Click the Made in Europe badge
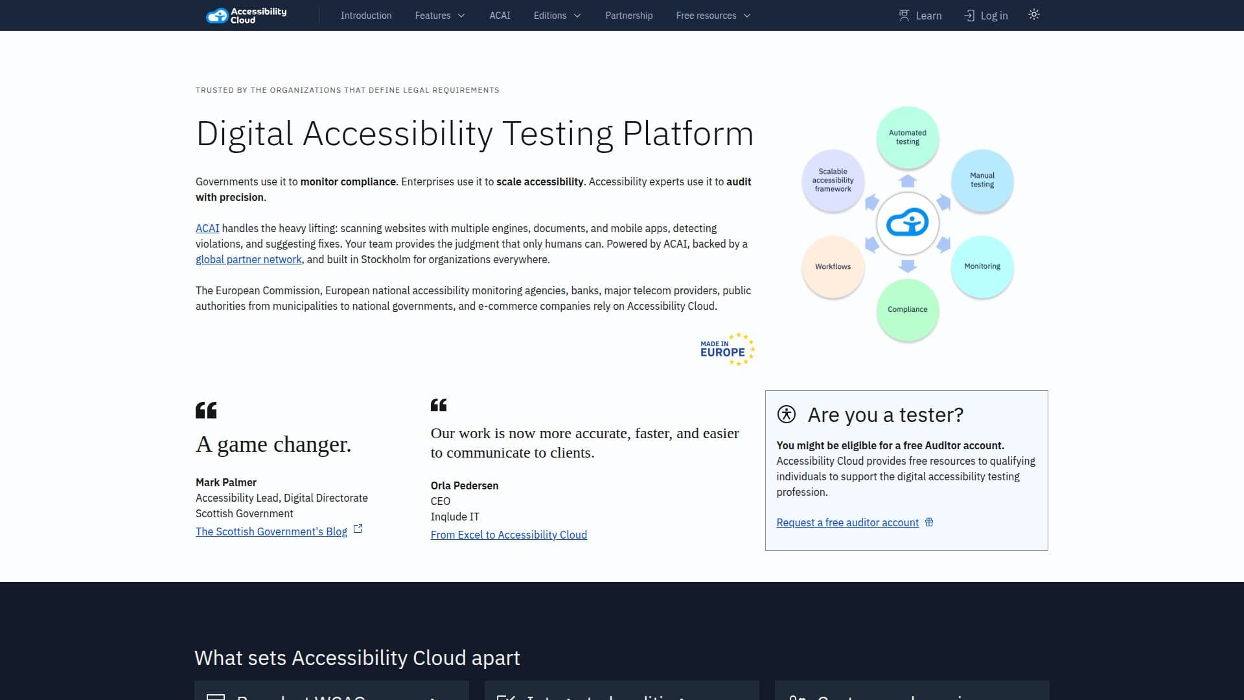 [728, 349]
